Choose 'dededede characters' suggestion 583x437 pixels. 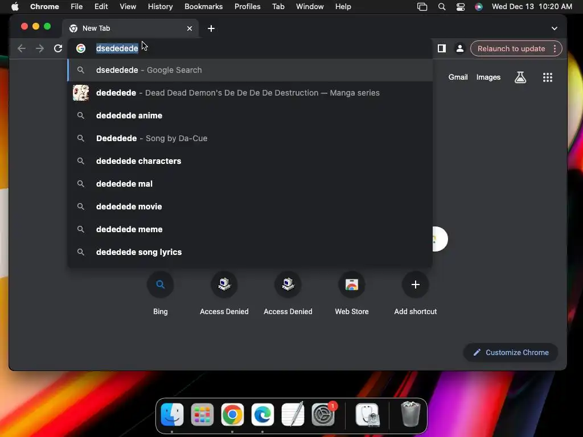click(250, 161)
